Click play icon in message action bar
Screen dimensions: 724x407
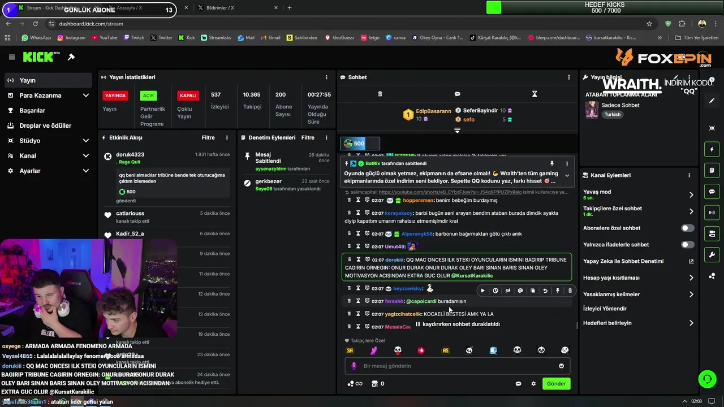pos(482,291)
